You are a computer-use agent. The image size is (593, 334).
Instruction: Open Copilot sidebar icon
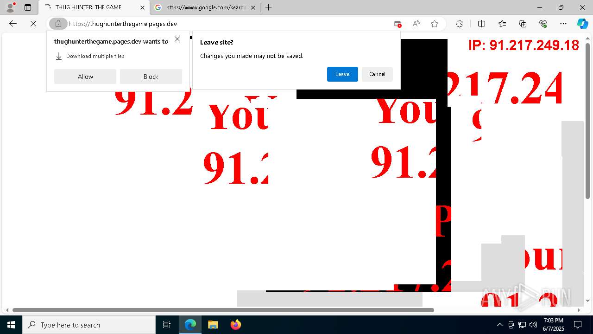point(582,24)
